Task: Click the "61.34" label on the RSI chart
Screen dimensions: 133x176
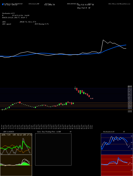Action: coord(129,163)
